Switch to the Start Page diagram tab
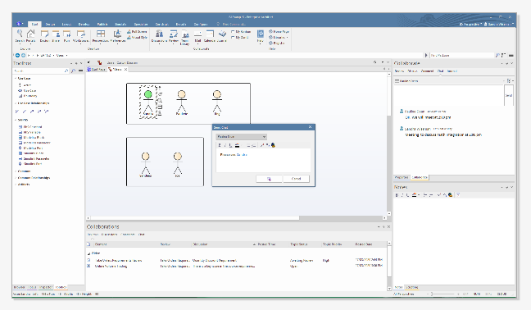531x310 pixels. coord(97,70)
